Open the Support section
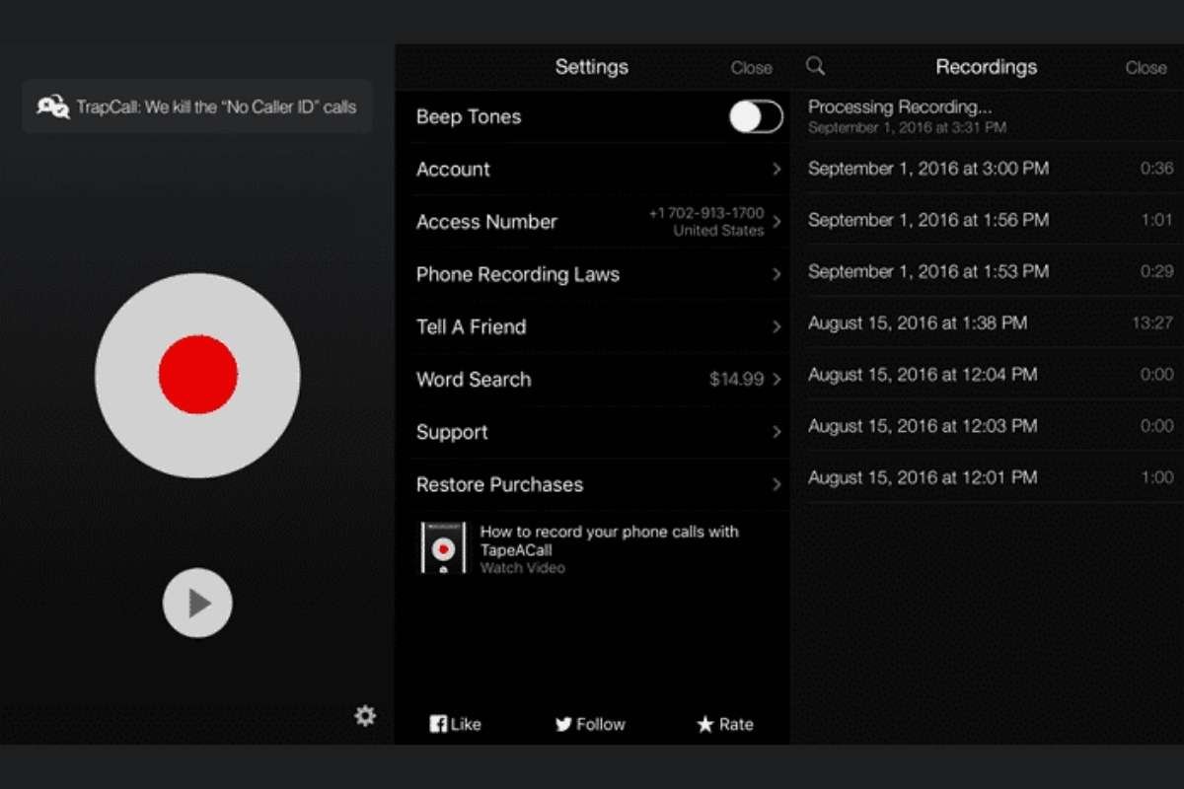Viewport: 1184px width, 789px height. click(x=592, y=432)
